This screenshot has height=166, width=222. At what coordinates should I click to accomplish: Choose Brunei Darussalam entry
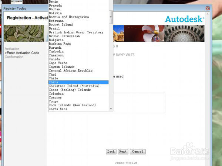click(78, 36)
